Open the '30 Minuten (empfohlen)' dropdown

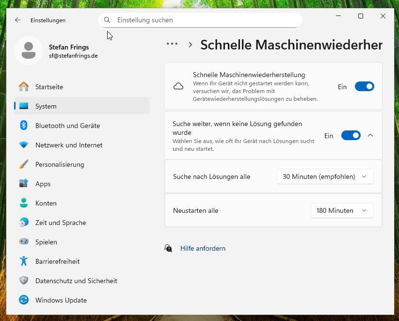[x=325, y=177]
